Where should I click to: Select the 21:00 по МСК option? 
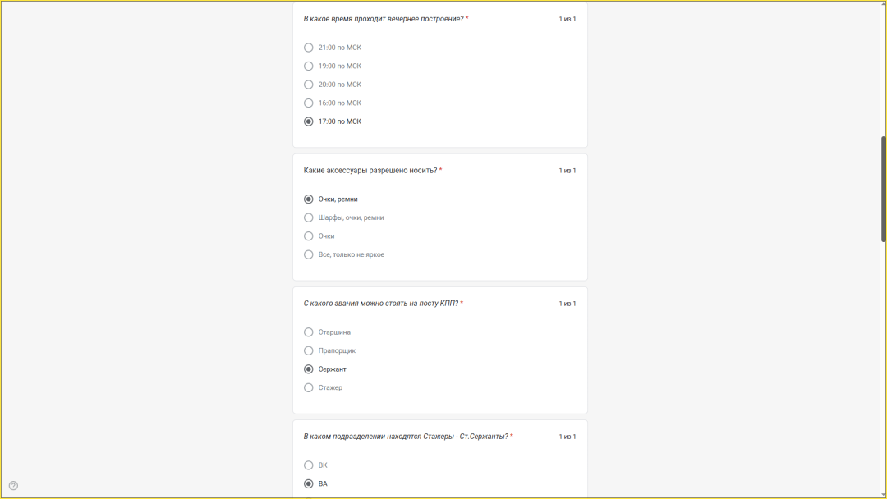coord(309,48)
